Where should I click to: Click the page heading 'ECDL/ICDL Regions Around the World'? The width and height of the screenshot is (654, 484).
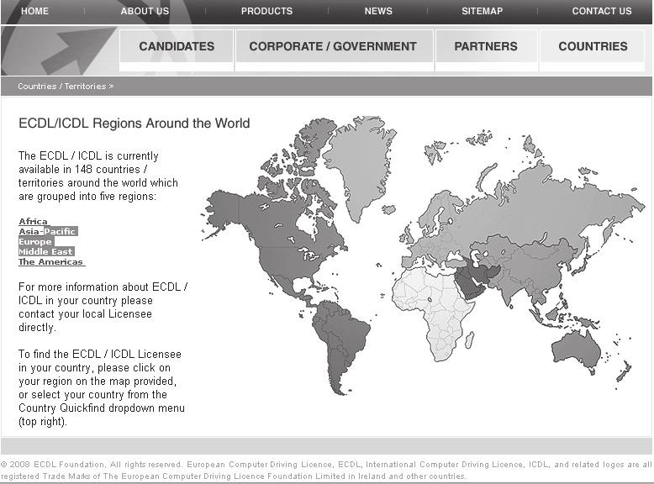pos(134,124)
